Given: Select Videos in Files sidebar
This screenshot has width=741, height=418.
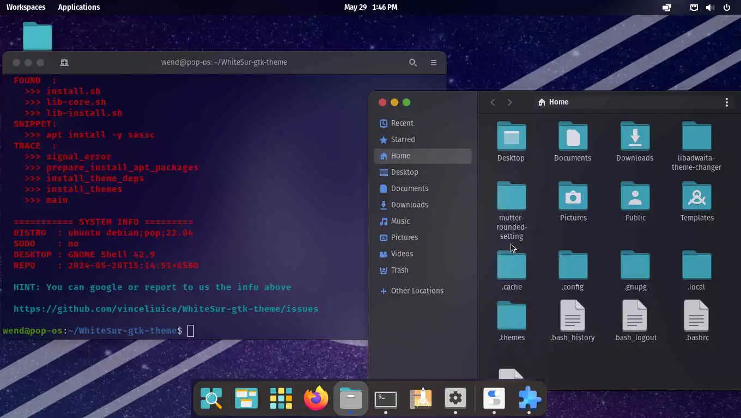Looking at the screenshot, I should coord(422,254).
